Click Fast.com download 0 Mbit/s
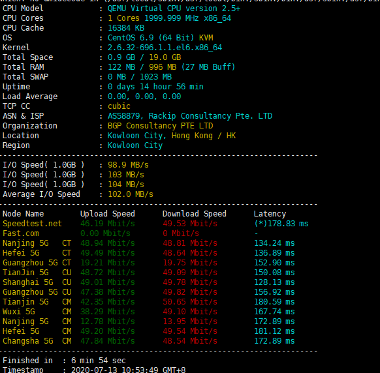This screenshot has height=373, width=380. pos(181,233)
